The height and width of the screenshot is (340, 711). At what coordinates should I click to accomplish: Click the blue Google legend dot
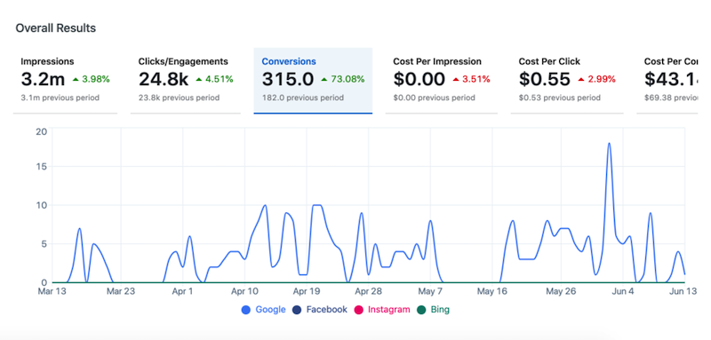coord(246,310)
